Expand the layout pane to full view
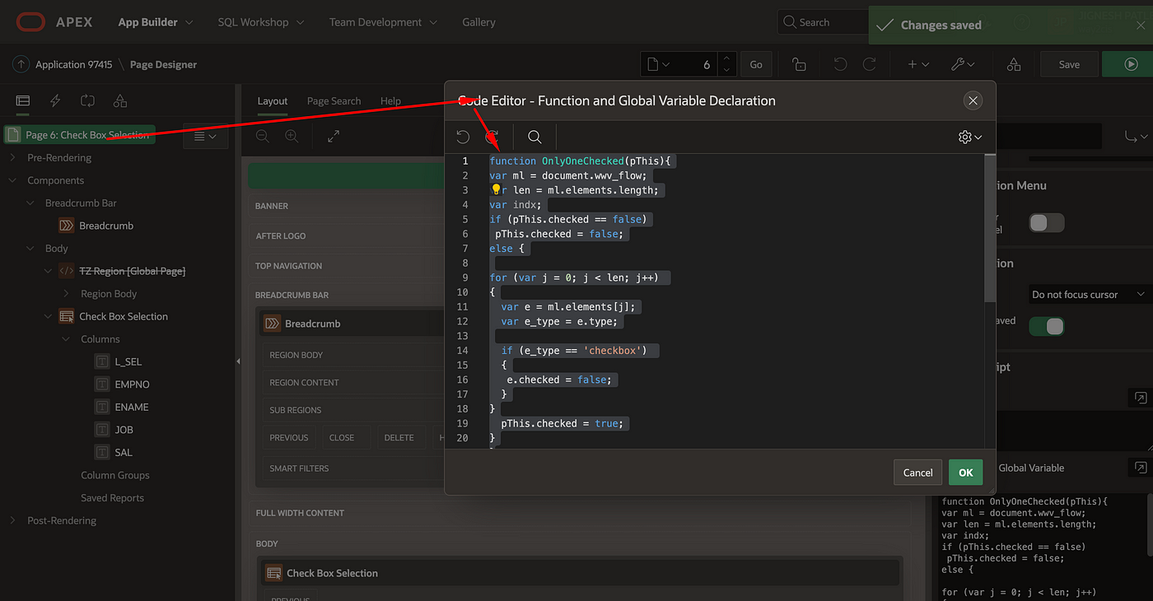The width and height of the screenshot is (1153, 601). [334, 136]
